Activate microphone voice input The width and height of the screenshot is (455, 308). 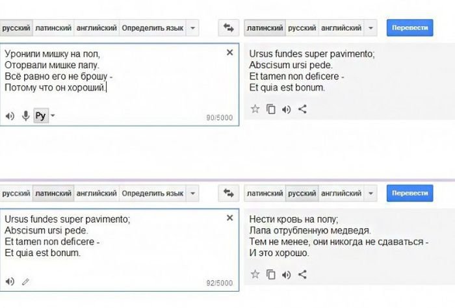tap(26, 116)
